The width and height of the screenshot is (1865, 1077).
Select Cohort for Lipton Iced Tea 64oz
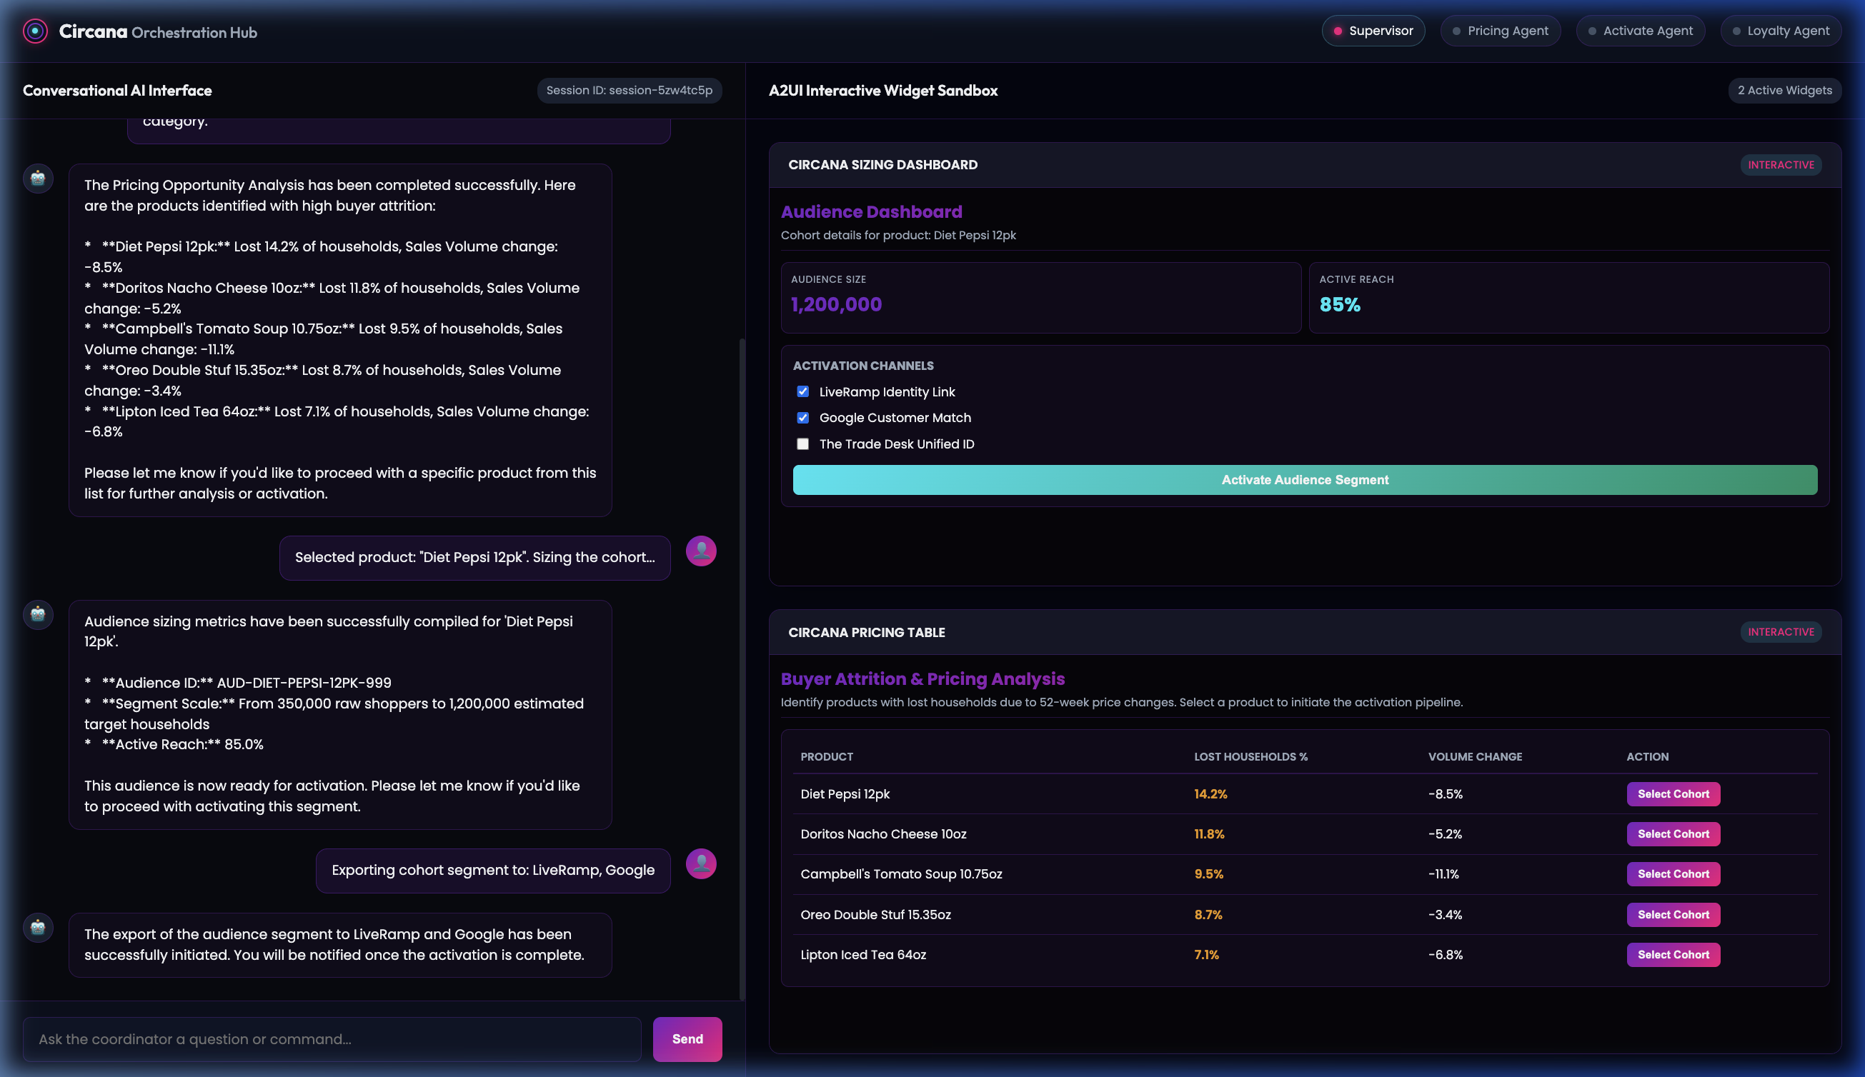(1673, 954)
